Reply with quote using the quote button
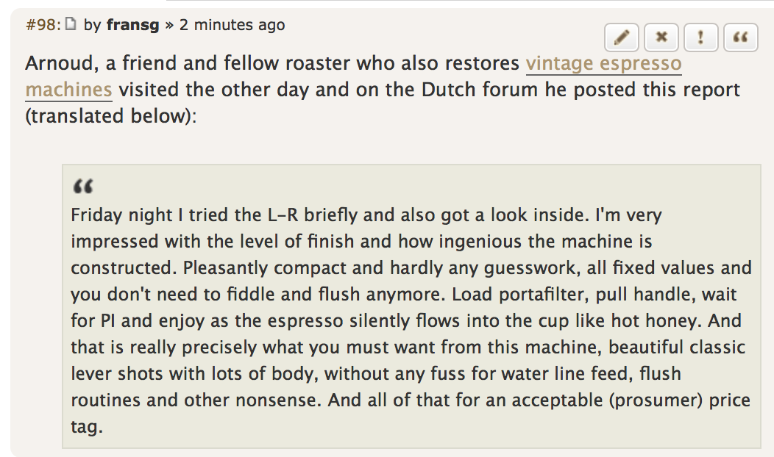774x457 pixels. 741,37
